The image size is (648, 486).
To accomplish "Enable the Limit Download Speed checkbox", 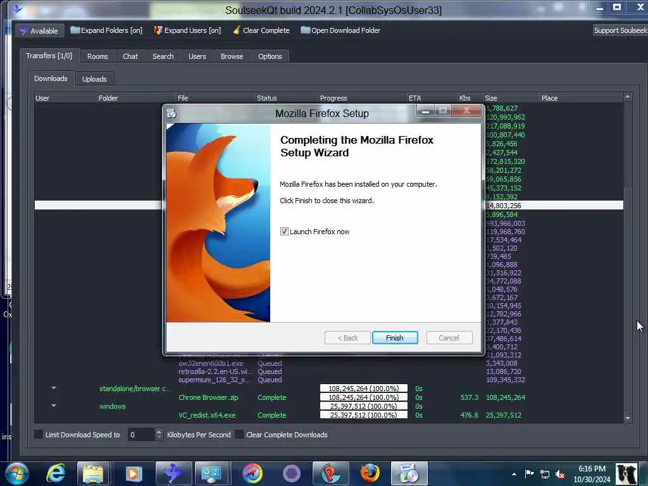I will tap(39, 434).
